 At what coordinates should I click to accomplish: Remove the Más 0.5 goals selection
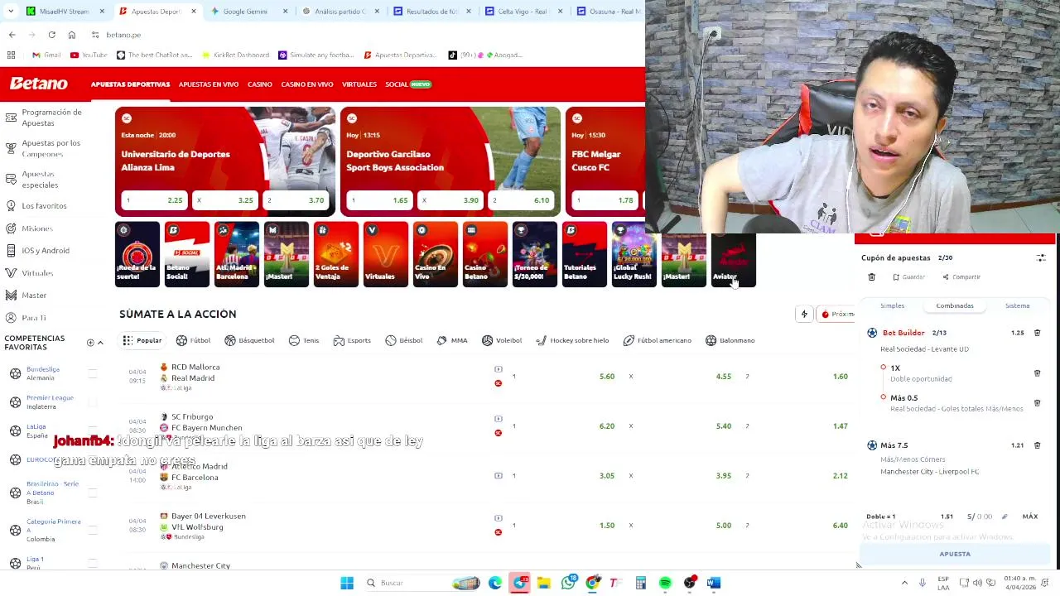point(1037,403)
